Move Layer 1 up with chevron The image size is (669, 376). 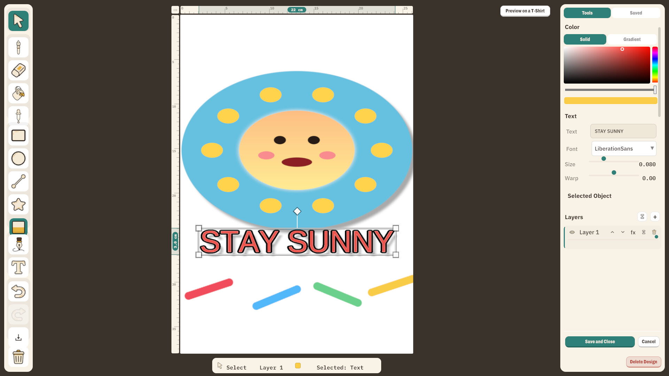(x=612, y=232)
